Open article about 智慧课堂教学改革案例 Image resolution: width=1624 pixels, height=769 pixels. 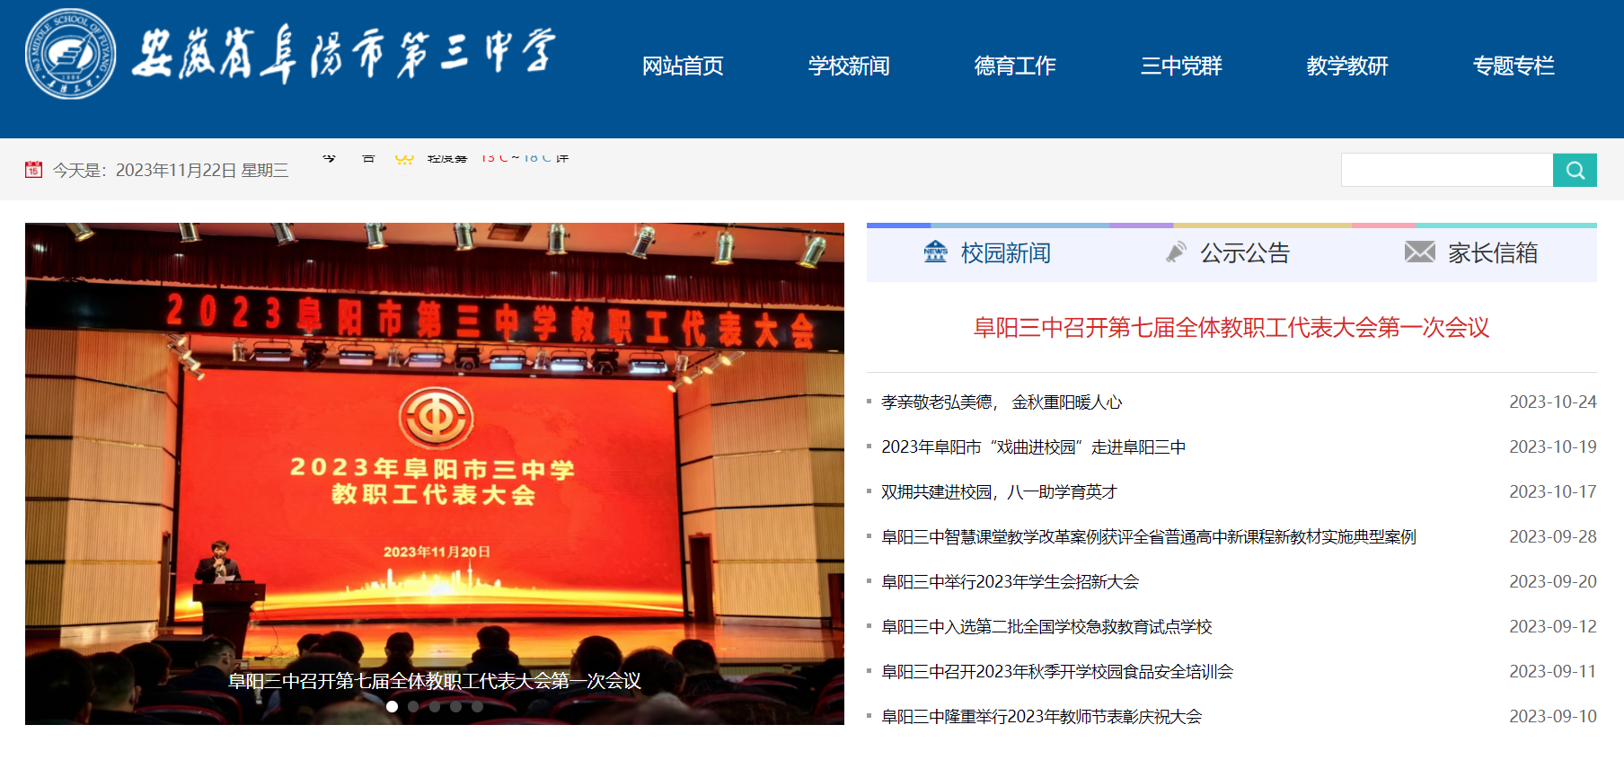(x=1149, y=537)
